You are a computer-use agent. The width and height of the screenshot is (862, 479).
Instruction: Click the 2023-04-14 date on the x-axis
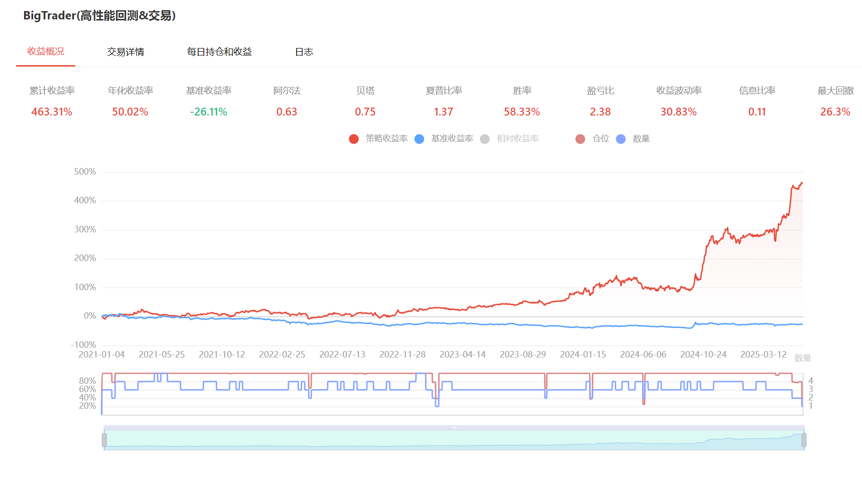pos(462,354)
